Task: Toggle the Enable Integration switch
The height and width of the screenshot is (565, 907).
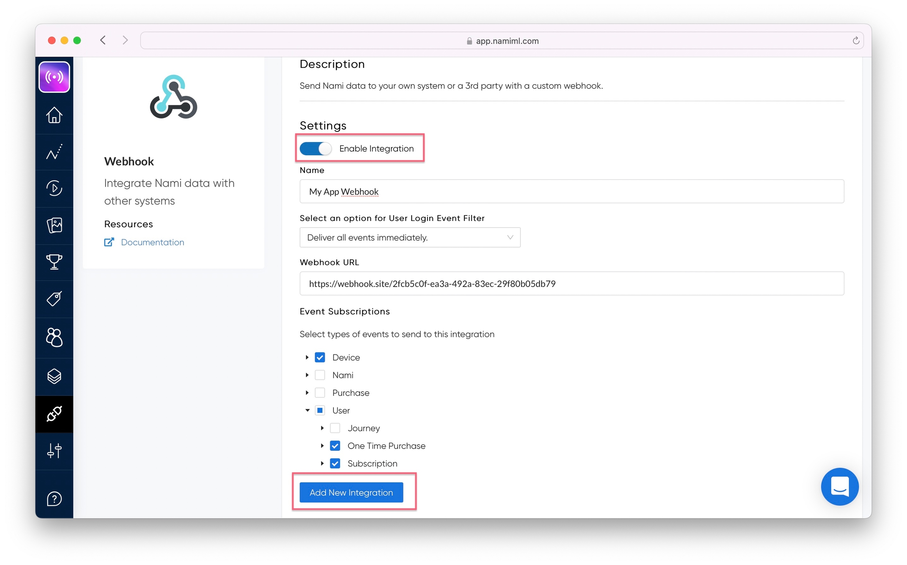Action: [315, 148]
